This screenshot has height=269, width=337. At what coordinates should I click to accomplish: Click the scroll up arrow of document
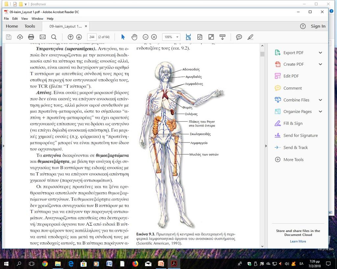pos(262,46)
